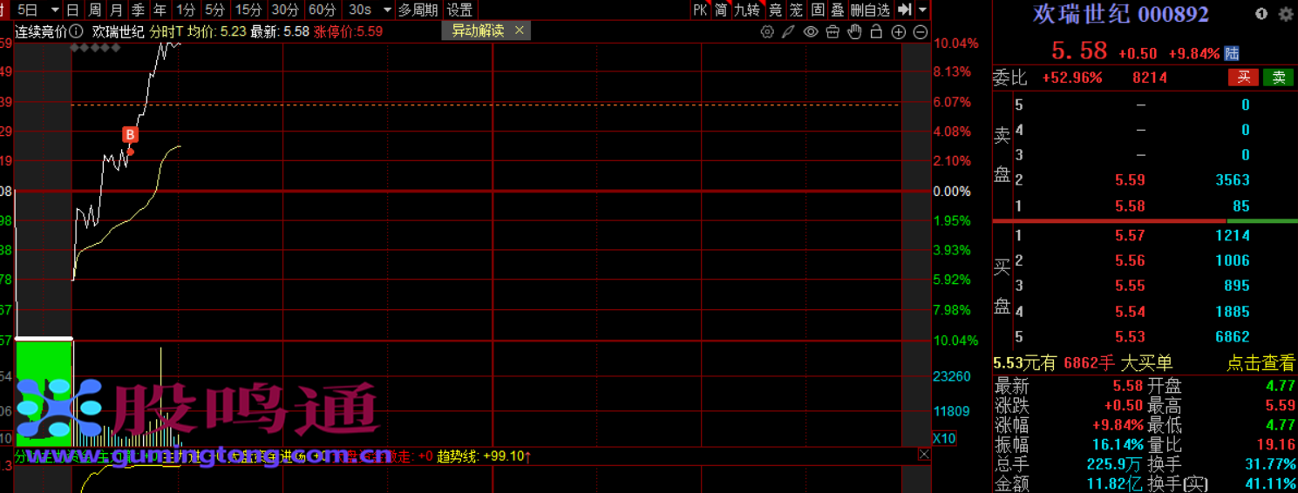Open the 异动解读 tab

tap(478, 30)
